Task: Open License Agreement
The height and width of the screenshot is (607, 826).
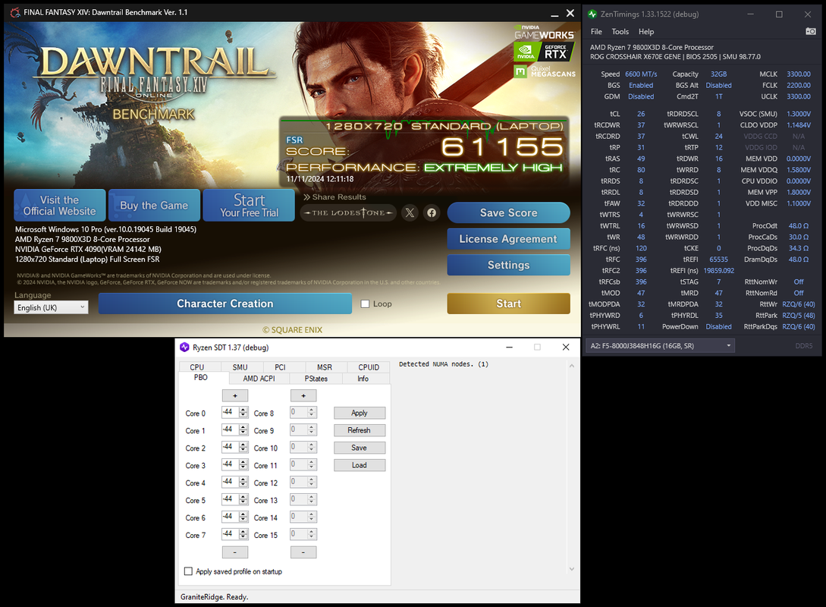Action: (508, 239)
